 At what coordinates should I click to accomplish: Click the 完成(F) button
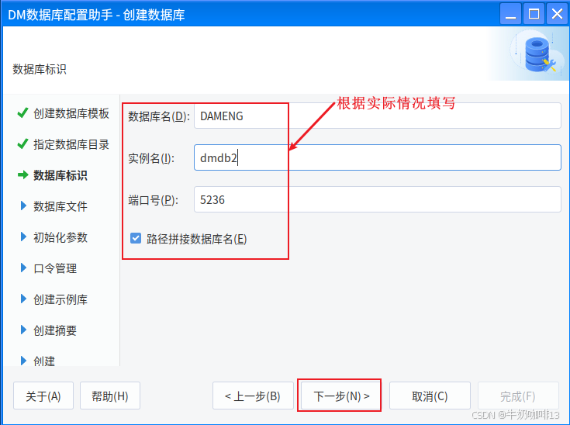pos(518,396)
